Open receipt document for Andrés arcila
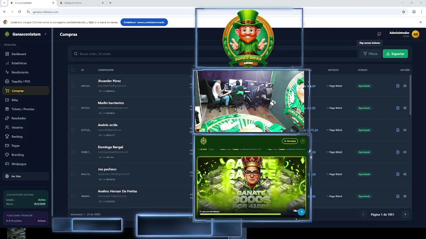 398,130
